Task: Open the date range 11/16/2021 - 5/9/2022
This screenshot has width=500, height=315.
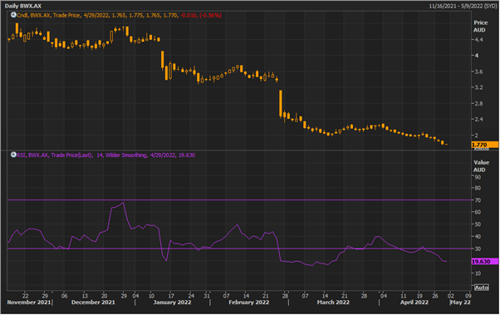Action: tap(463, 6)
